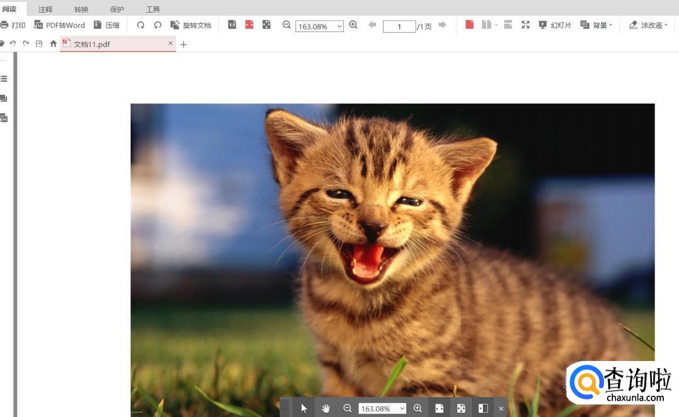Select the arrow pointer tool in floating bar
This screenshot has height=417, width=679.
coord(304,408)
